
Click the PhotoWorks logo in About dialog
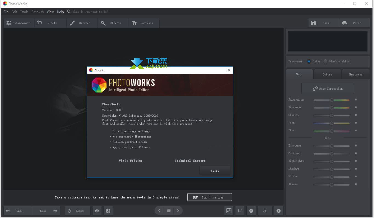(x=99, y=85)
